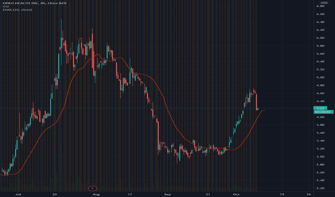This screenshot has height=197, width=335.
Task: Click the earnings 'E' marker on the timeline
Action: click(92, 188)
